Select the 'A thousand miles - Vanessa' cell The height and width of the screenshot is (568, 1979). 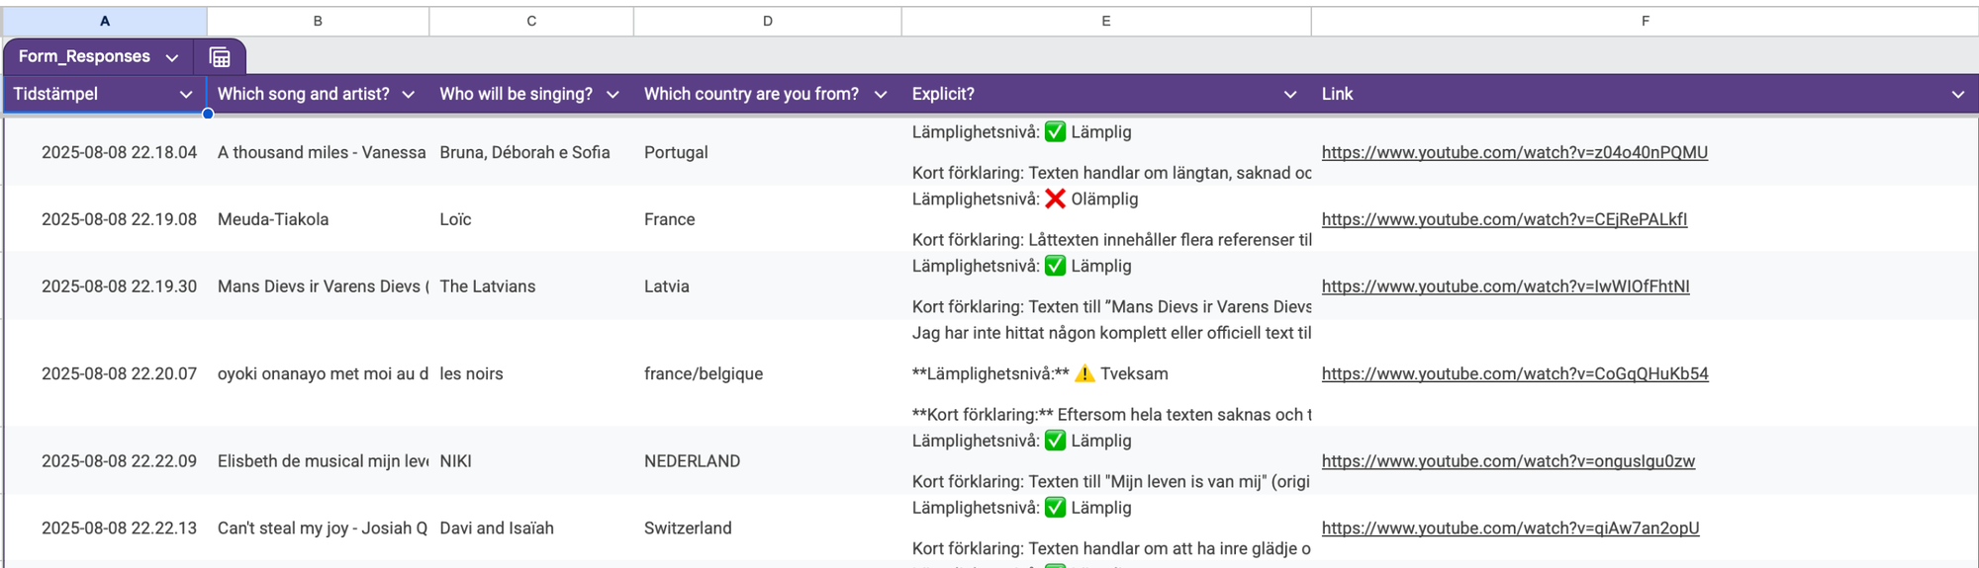tap(319, 152)
